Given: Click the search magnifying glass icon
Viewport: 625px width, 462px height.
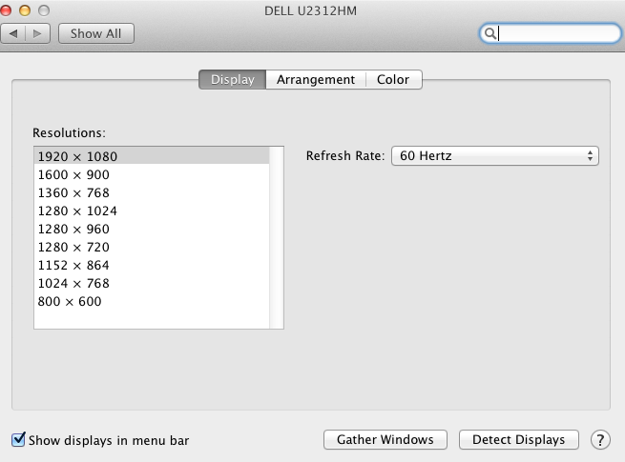Looking at the screenshot, I should click(x=490, y=33).
